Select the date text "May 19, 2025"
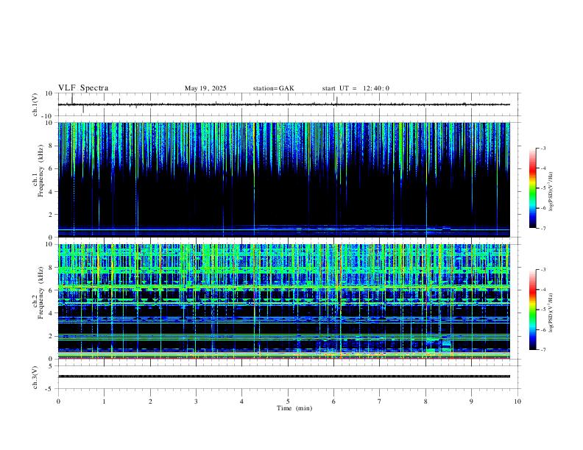 point(205,88)
